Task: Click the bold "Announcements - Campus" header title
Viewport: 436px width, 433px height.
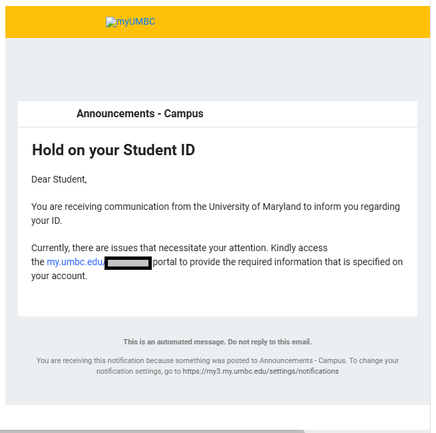Action: 140,114
